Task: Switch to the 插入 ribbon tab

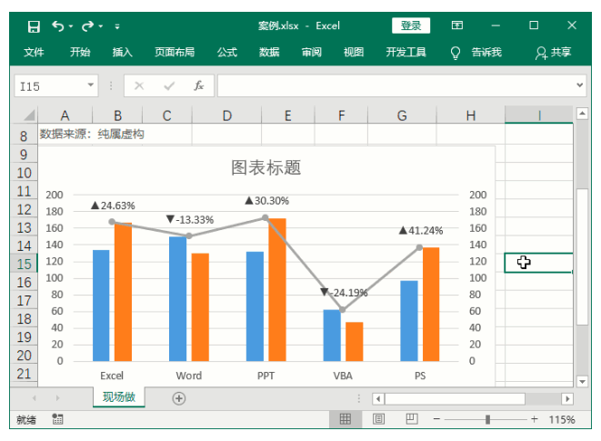Action: click(x=122, y=52)
